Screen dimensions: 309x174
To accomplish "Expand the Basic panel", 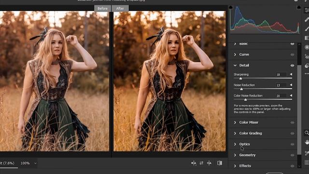I will click(235, 43).
